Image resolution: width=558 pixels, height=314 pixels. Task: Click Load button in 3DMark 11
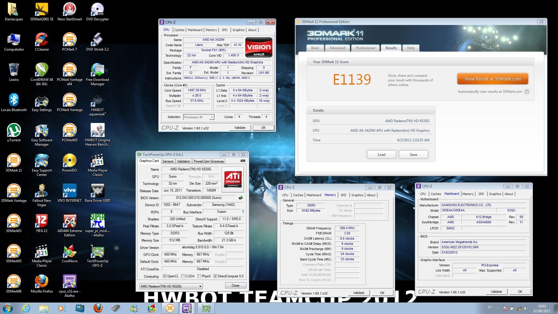point(381,155)
